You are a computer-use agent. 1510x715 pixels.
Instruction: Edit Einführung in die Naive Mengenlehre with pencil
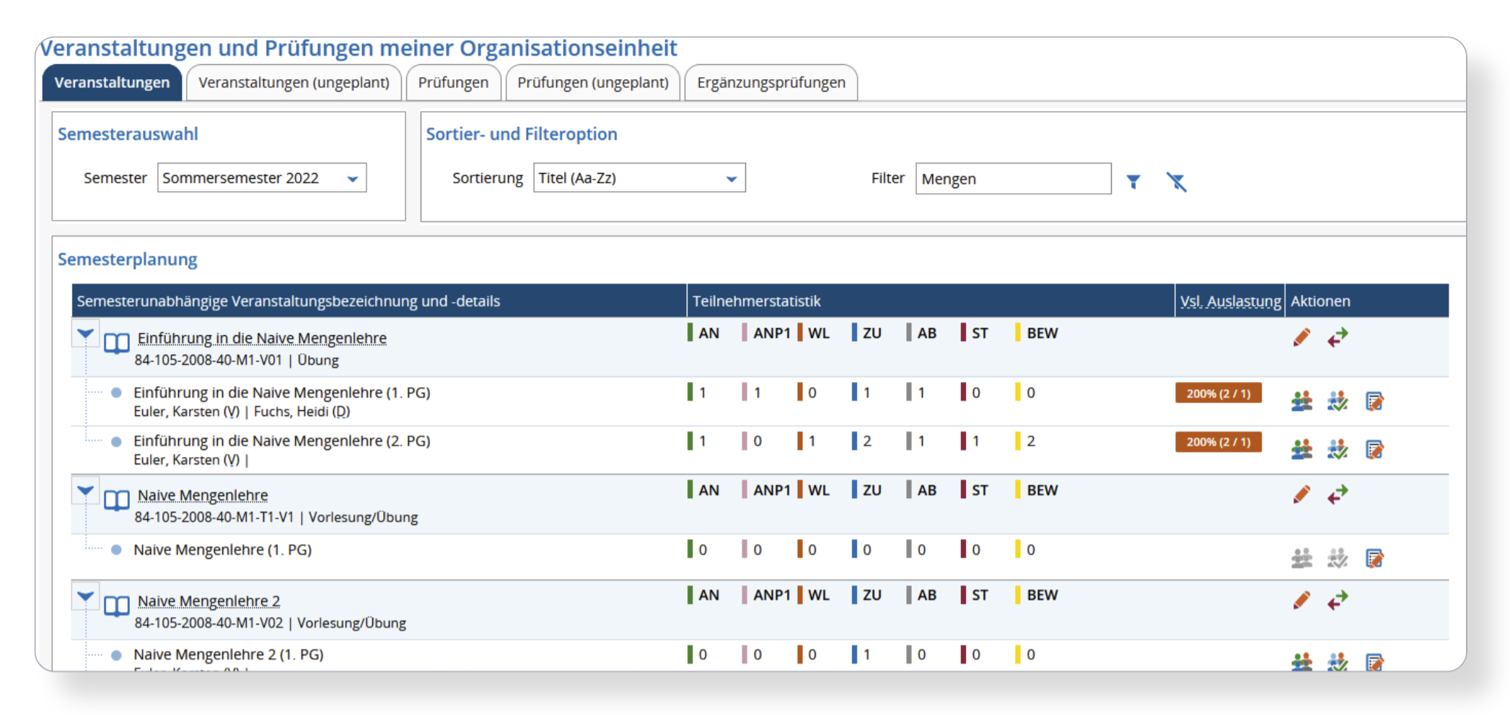[1302, 337]
